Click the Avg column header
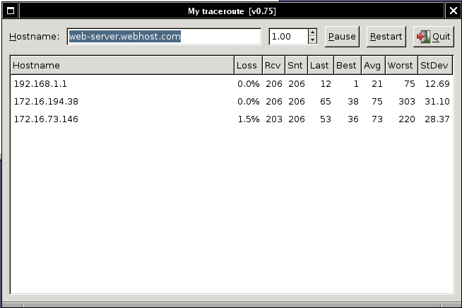 pos(373,65)
